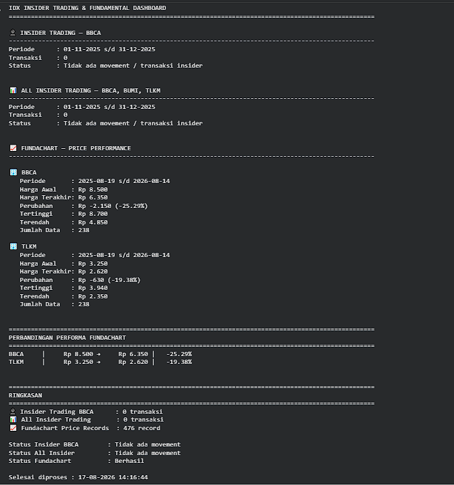454x485 pixels.
Task: Click timestamp Selesai diproses 17-08-2026 14:16:44
Action: pyautogui.click(x=78, y=477)
